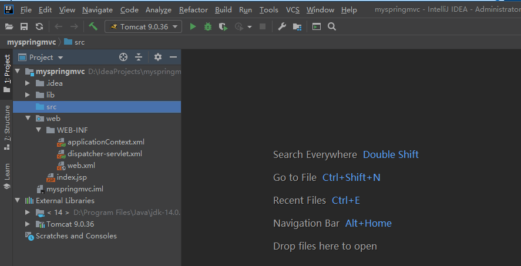
Task: Click myspringmvc in the breadcrumb bar
Action: point(32,42)
